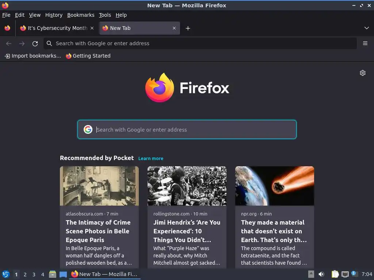Open the clipboard manager tray icon
This screenshot has width=374, height=280.
[335, 274]
